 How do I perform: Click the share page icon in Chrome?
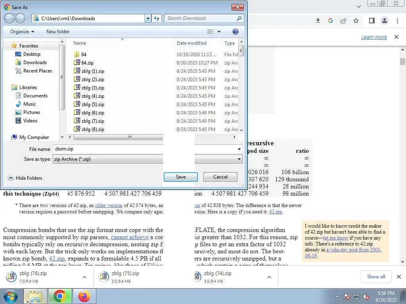pyautogui.click(x=343, y=21)
